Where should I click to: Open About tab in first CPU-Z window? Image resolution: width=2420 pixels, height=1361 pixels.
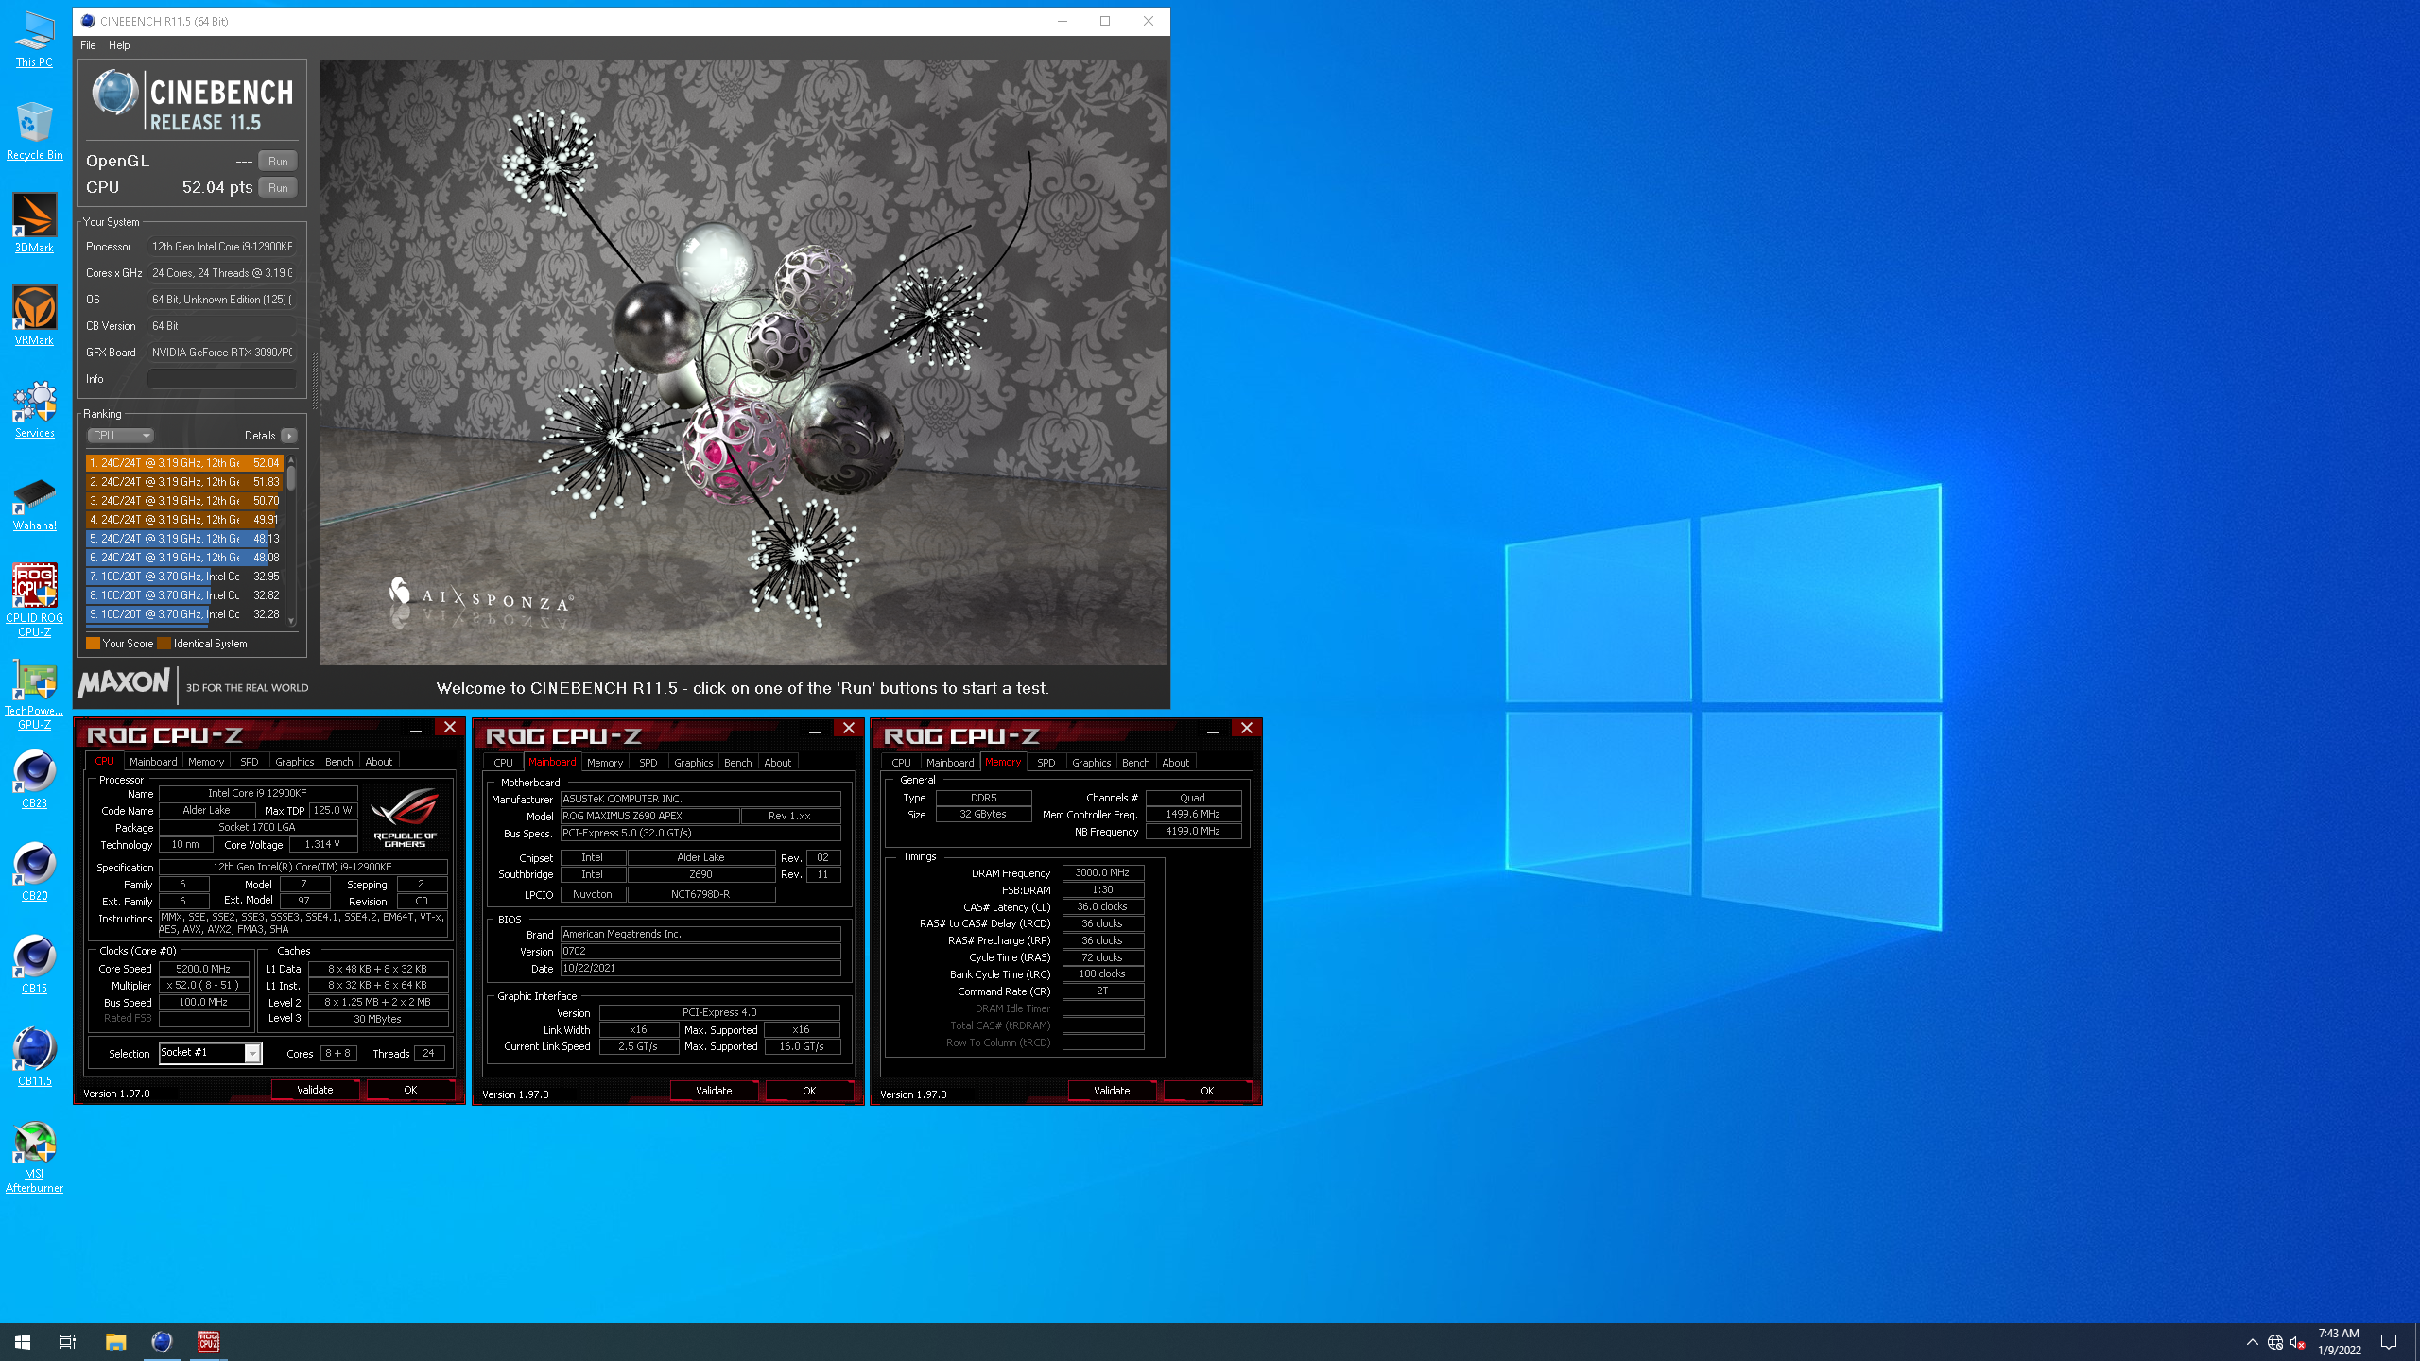click(x=379, y=762)
